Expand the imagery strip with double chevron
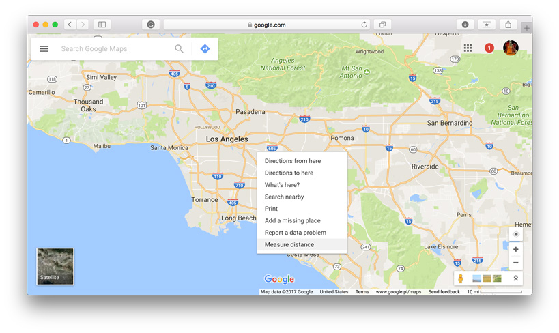Screen dimensions: 559x333 [516, 278]
